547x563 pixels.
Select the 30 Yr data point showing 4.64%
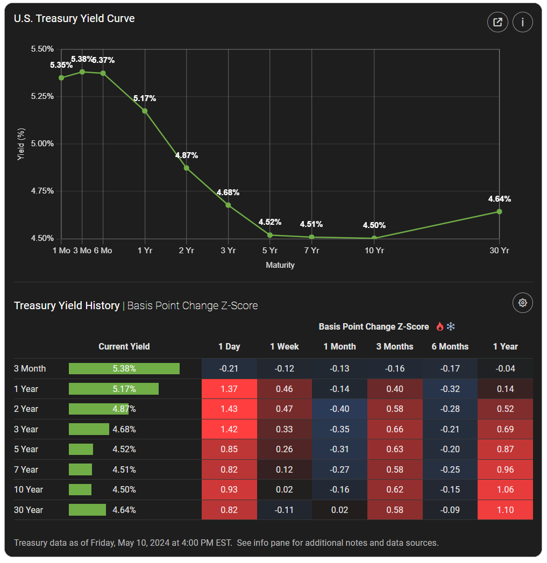499,212
